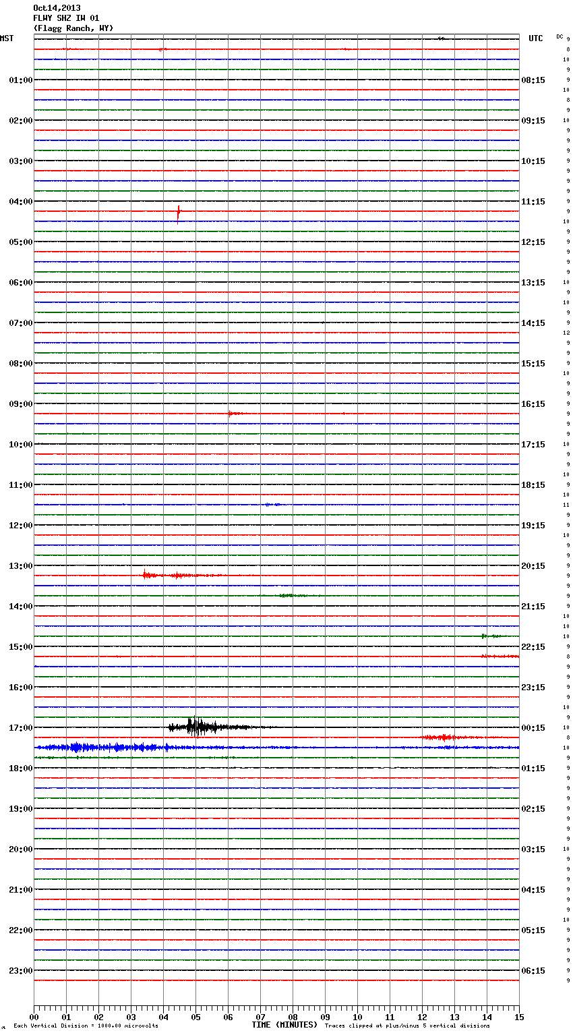Click the 07 tick on the minutes axis
The width and height of the screenshot is (573, 1035).
click(x=260, y=1017)
